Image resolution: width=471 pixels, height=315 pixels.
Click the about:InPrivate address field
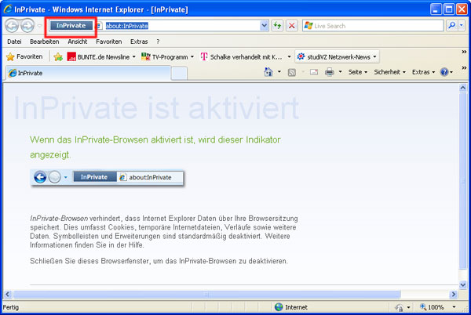coord(182,26)
